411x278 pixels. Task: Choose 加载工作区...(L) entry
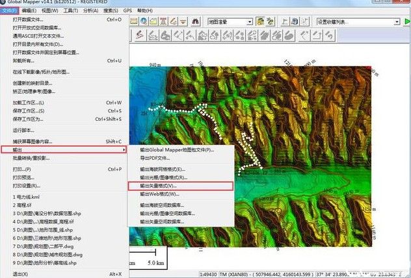(64, 103)
